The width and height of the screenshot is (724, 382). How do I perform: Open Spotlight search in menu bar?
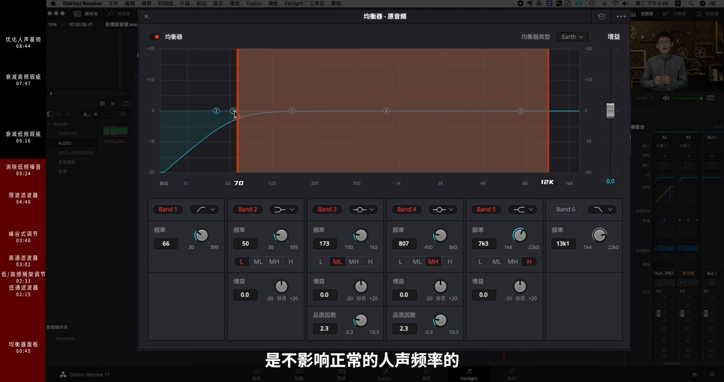tap(690, 4)
